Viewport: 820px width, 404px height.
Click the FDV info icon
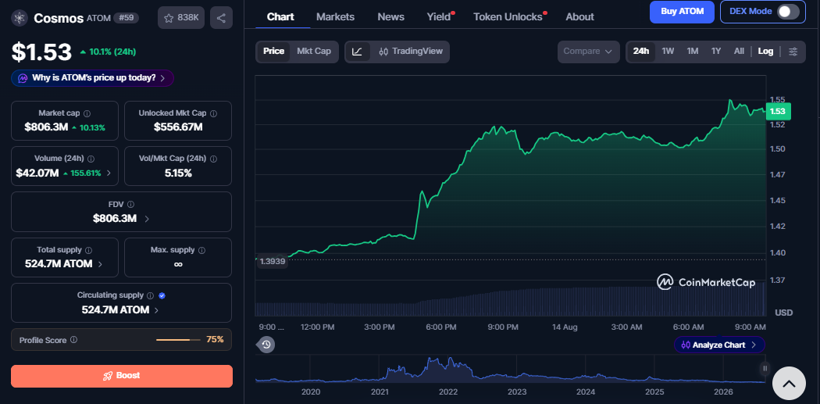[x=130, y=205]
